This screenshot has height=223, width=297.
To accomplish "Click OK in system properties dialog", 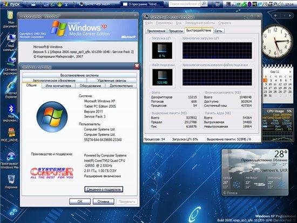I will pos(80,201).
